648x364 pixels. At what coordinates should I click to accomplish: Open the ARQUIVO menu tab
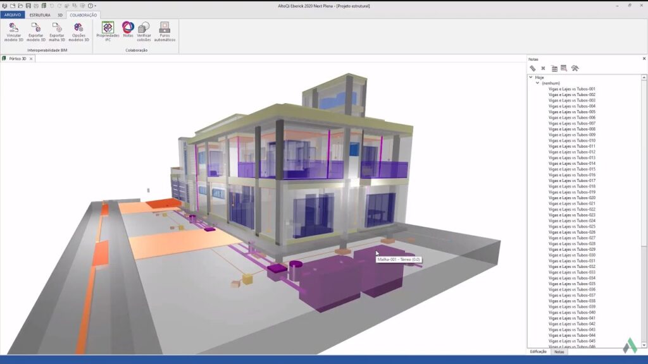coord(13,15)
